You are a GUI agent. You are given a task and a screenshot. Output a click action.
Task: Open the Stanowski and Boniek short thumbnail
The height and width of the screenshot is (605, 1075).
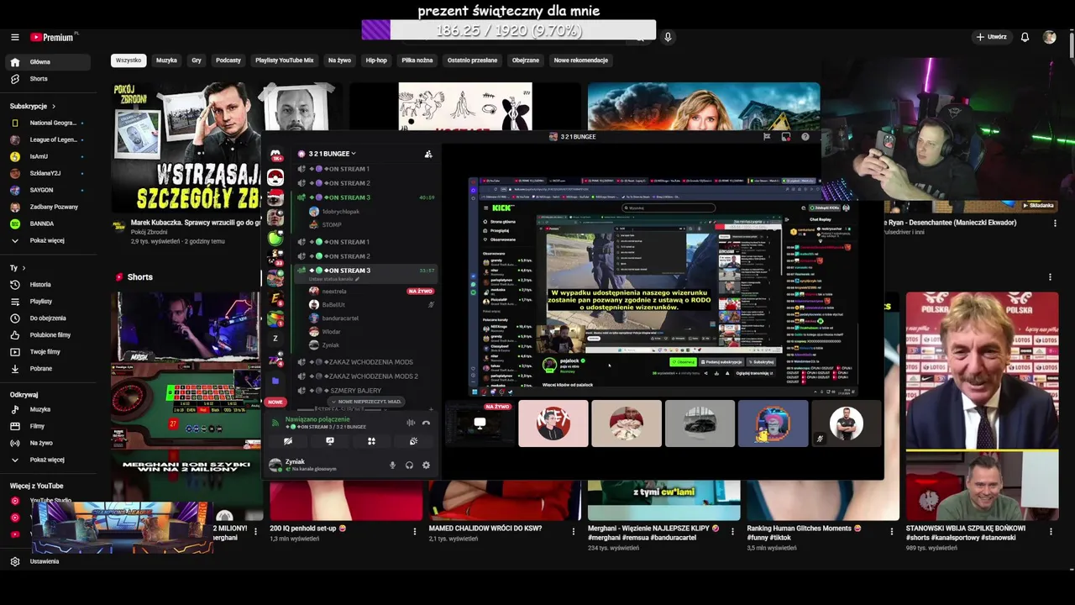982,406
